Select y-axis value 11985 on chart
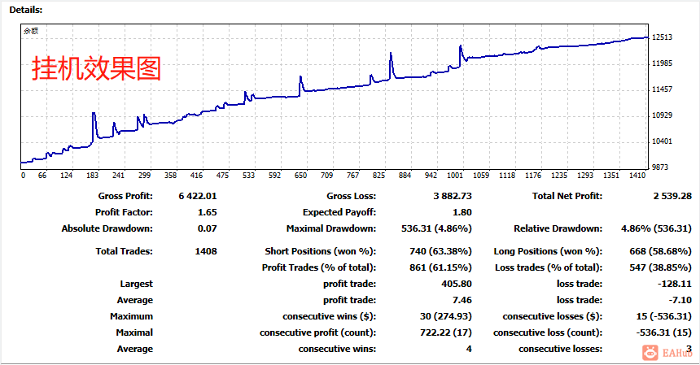Viewport: 700px width, 365px height. click(662, 63)
